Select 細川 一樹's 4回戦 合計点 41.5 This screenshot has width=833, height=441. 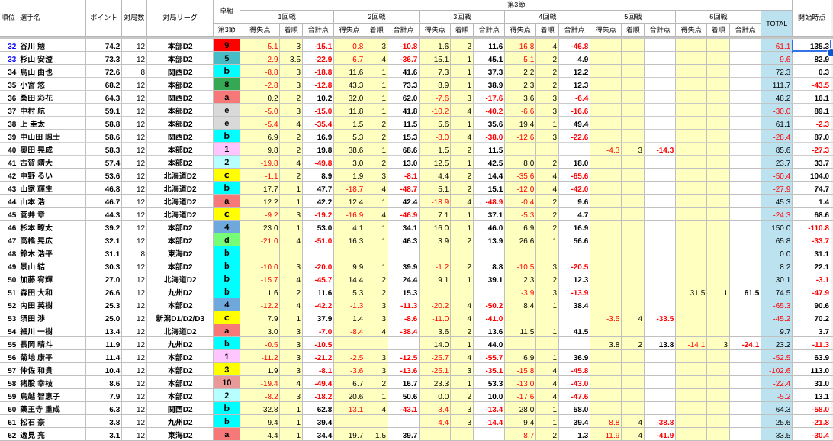coord(581,332)
